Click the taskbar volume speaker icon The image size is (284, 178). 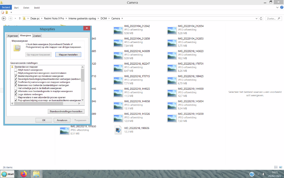264,174
